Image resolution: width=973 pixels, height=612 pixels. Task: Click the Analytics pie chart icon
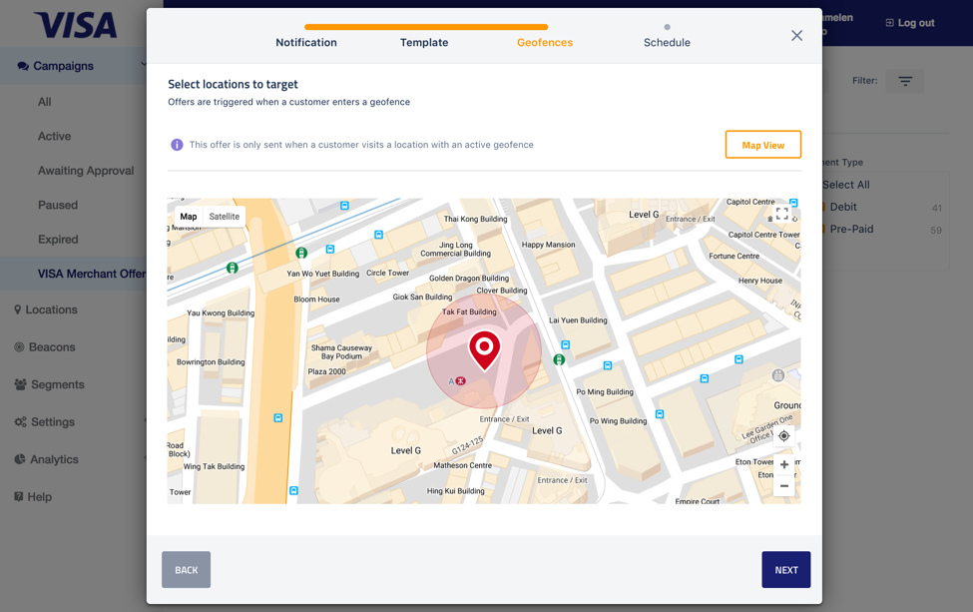pyautogui.click(x=20, y=459)
